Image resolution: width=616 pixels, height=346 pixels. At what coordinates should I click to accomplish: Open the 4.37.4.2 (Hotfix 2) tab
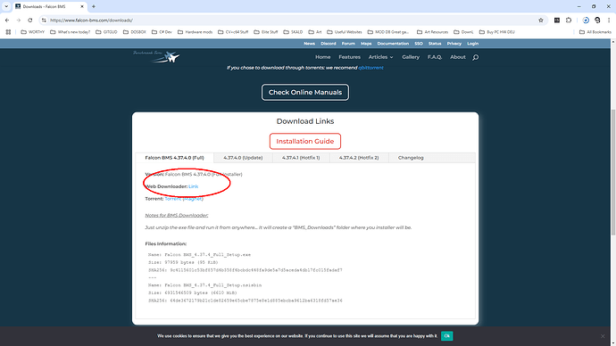[x=359, y=158]
